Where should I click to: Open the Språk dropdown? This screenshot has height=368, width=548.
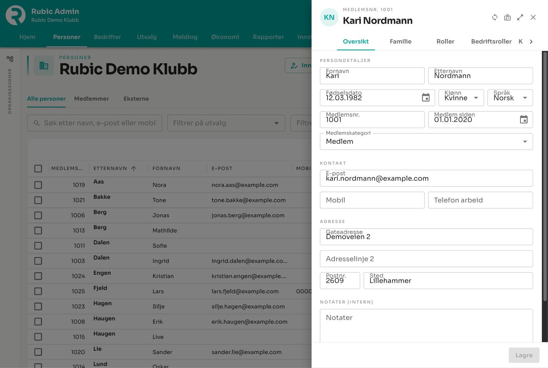[510, 98]
